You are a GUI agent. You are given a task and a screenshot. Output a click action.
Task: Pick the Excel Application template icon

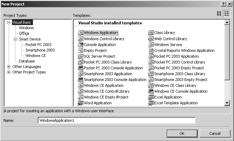151,97
